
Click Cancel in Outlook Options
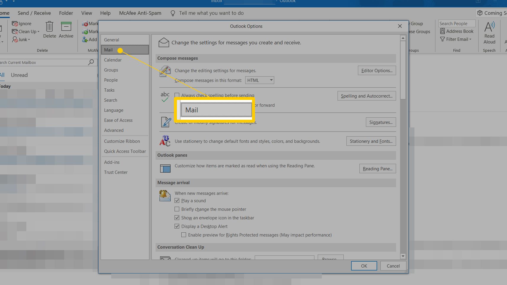393,266
